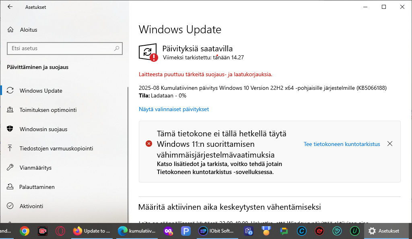The width and height of the screenshot is (412, 239).
Task: Click the update status icon with red alert
Action: pyautogui.click(x=148, y=53)
